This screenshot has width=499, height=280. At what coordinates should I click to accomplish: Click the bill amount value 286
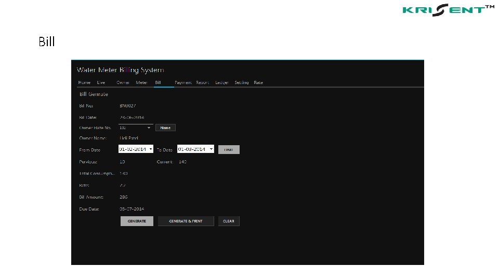(124, 197)
